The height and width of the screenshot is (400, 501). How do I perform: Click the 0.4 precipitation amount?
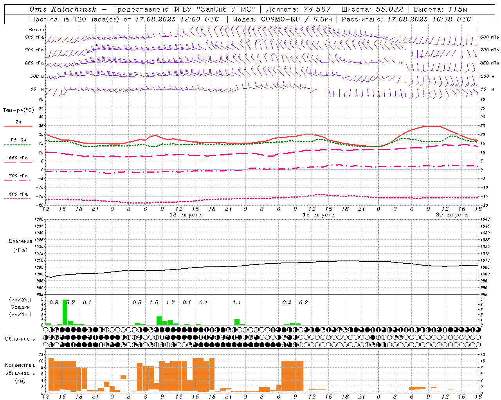tap(287, 303)
